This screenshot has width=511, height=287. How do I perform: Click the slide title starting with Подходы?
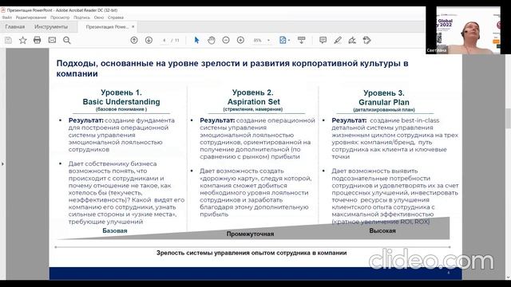tap(232, 69)
